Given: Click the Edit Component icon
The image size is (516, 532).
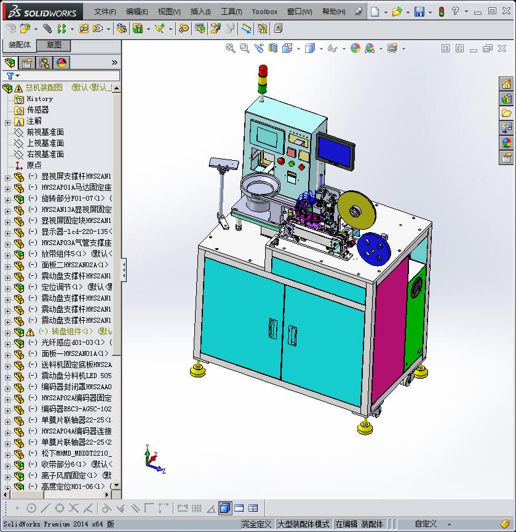Looking at the screenshot, I should (x=11, y=28).
